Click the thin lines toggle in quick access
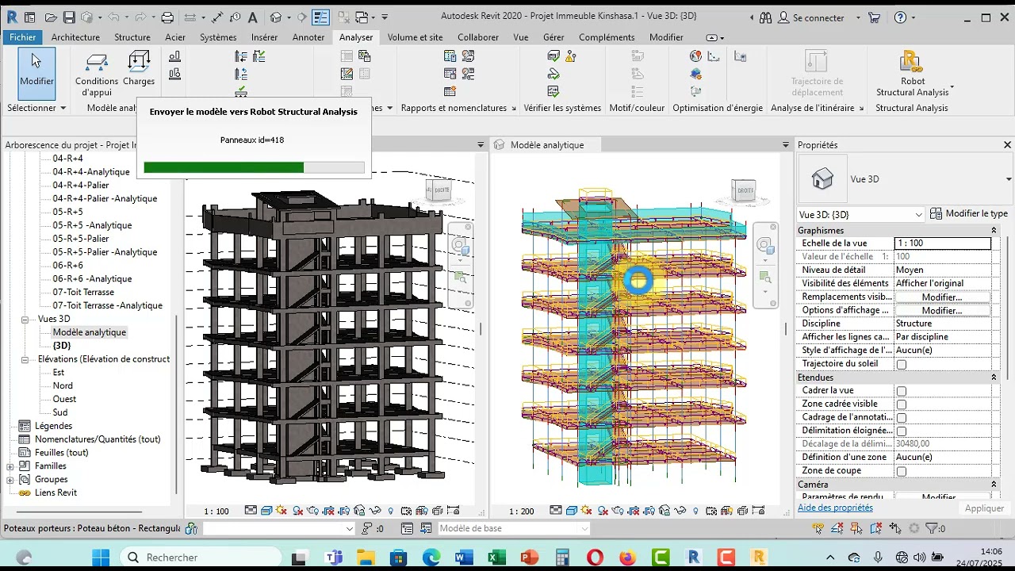This screenshot has height=571, width=1015. coord(320,17)
